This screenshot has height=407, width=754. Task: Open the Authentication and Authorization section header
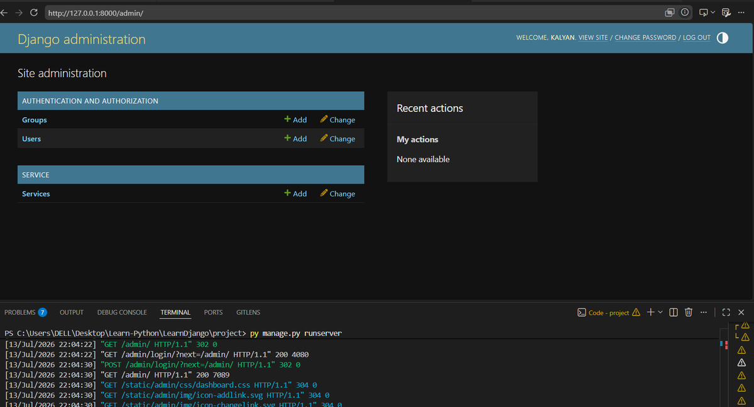pos(90,101)
